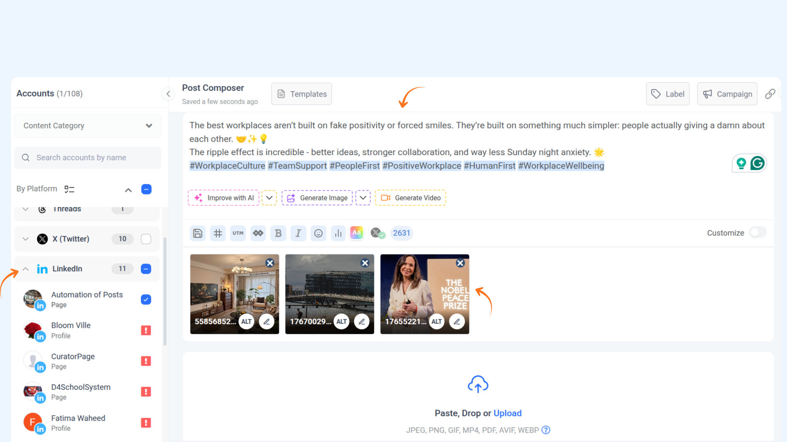Click the text style color swatch icon
This screenshot has height=442, width=787.
pyautogui.click(x=357, y=233)
